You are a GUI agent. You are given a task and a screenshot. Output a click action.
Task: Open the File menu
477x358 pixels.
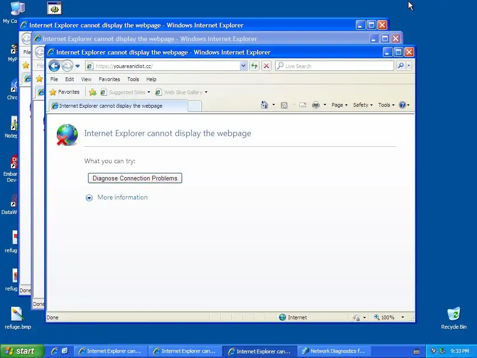pyautogui.click(x=54, y=79)
